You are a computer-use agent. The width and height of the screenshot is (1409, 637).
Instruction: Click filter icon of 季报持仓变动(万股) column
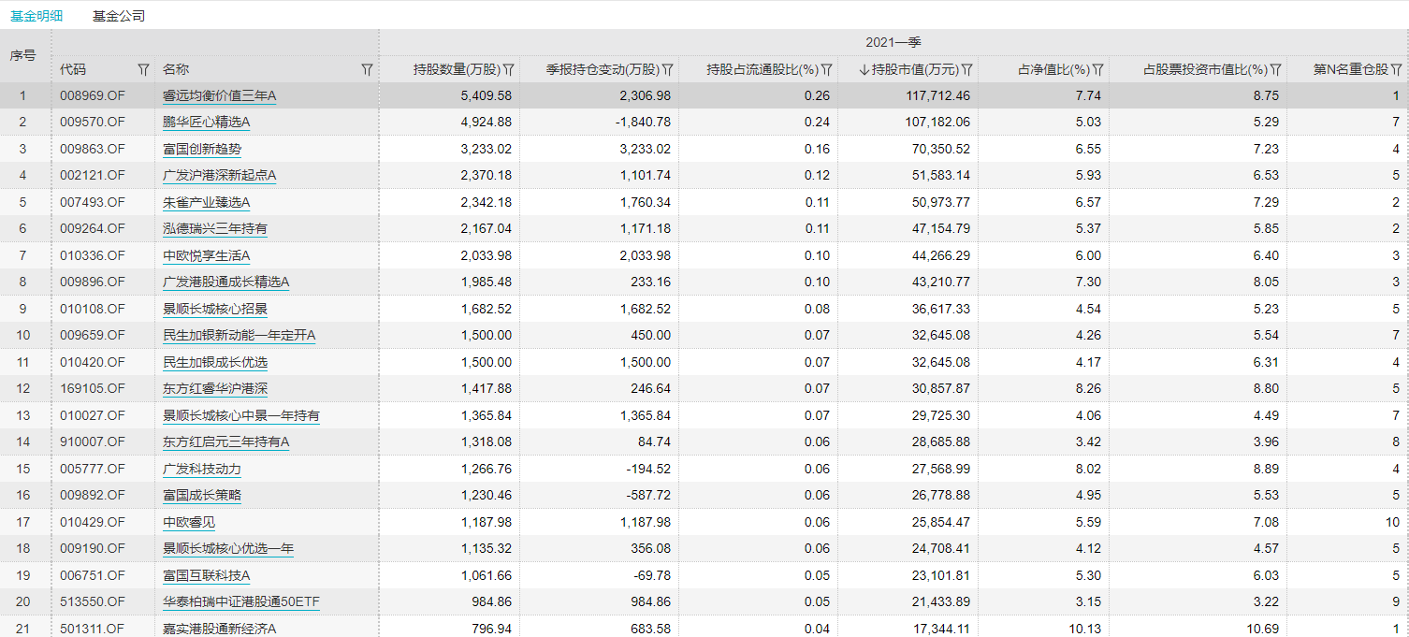pyautogui.click(x=668, y=69)
